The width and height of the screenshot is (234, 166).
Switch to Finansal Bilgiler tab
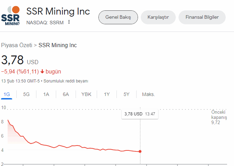(202, 17)
